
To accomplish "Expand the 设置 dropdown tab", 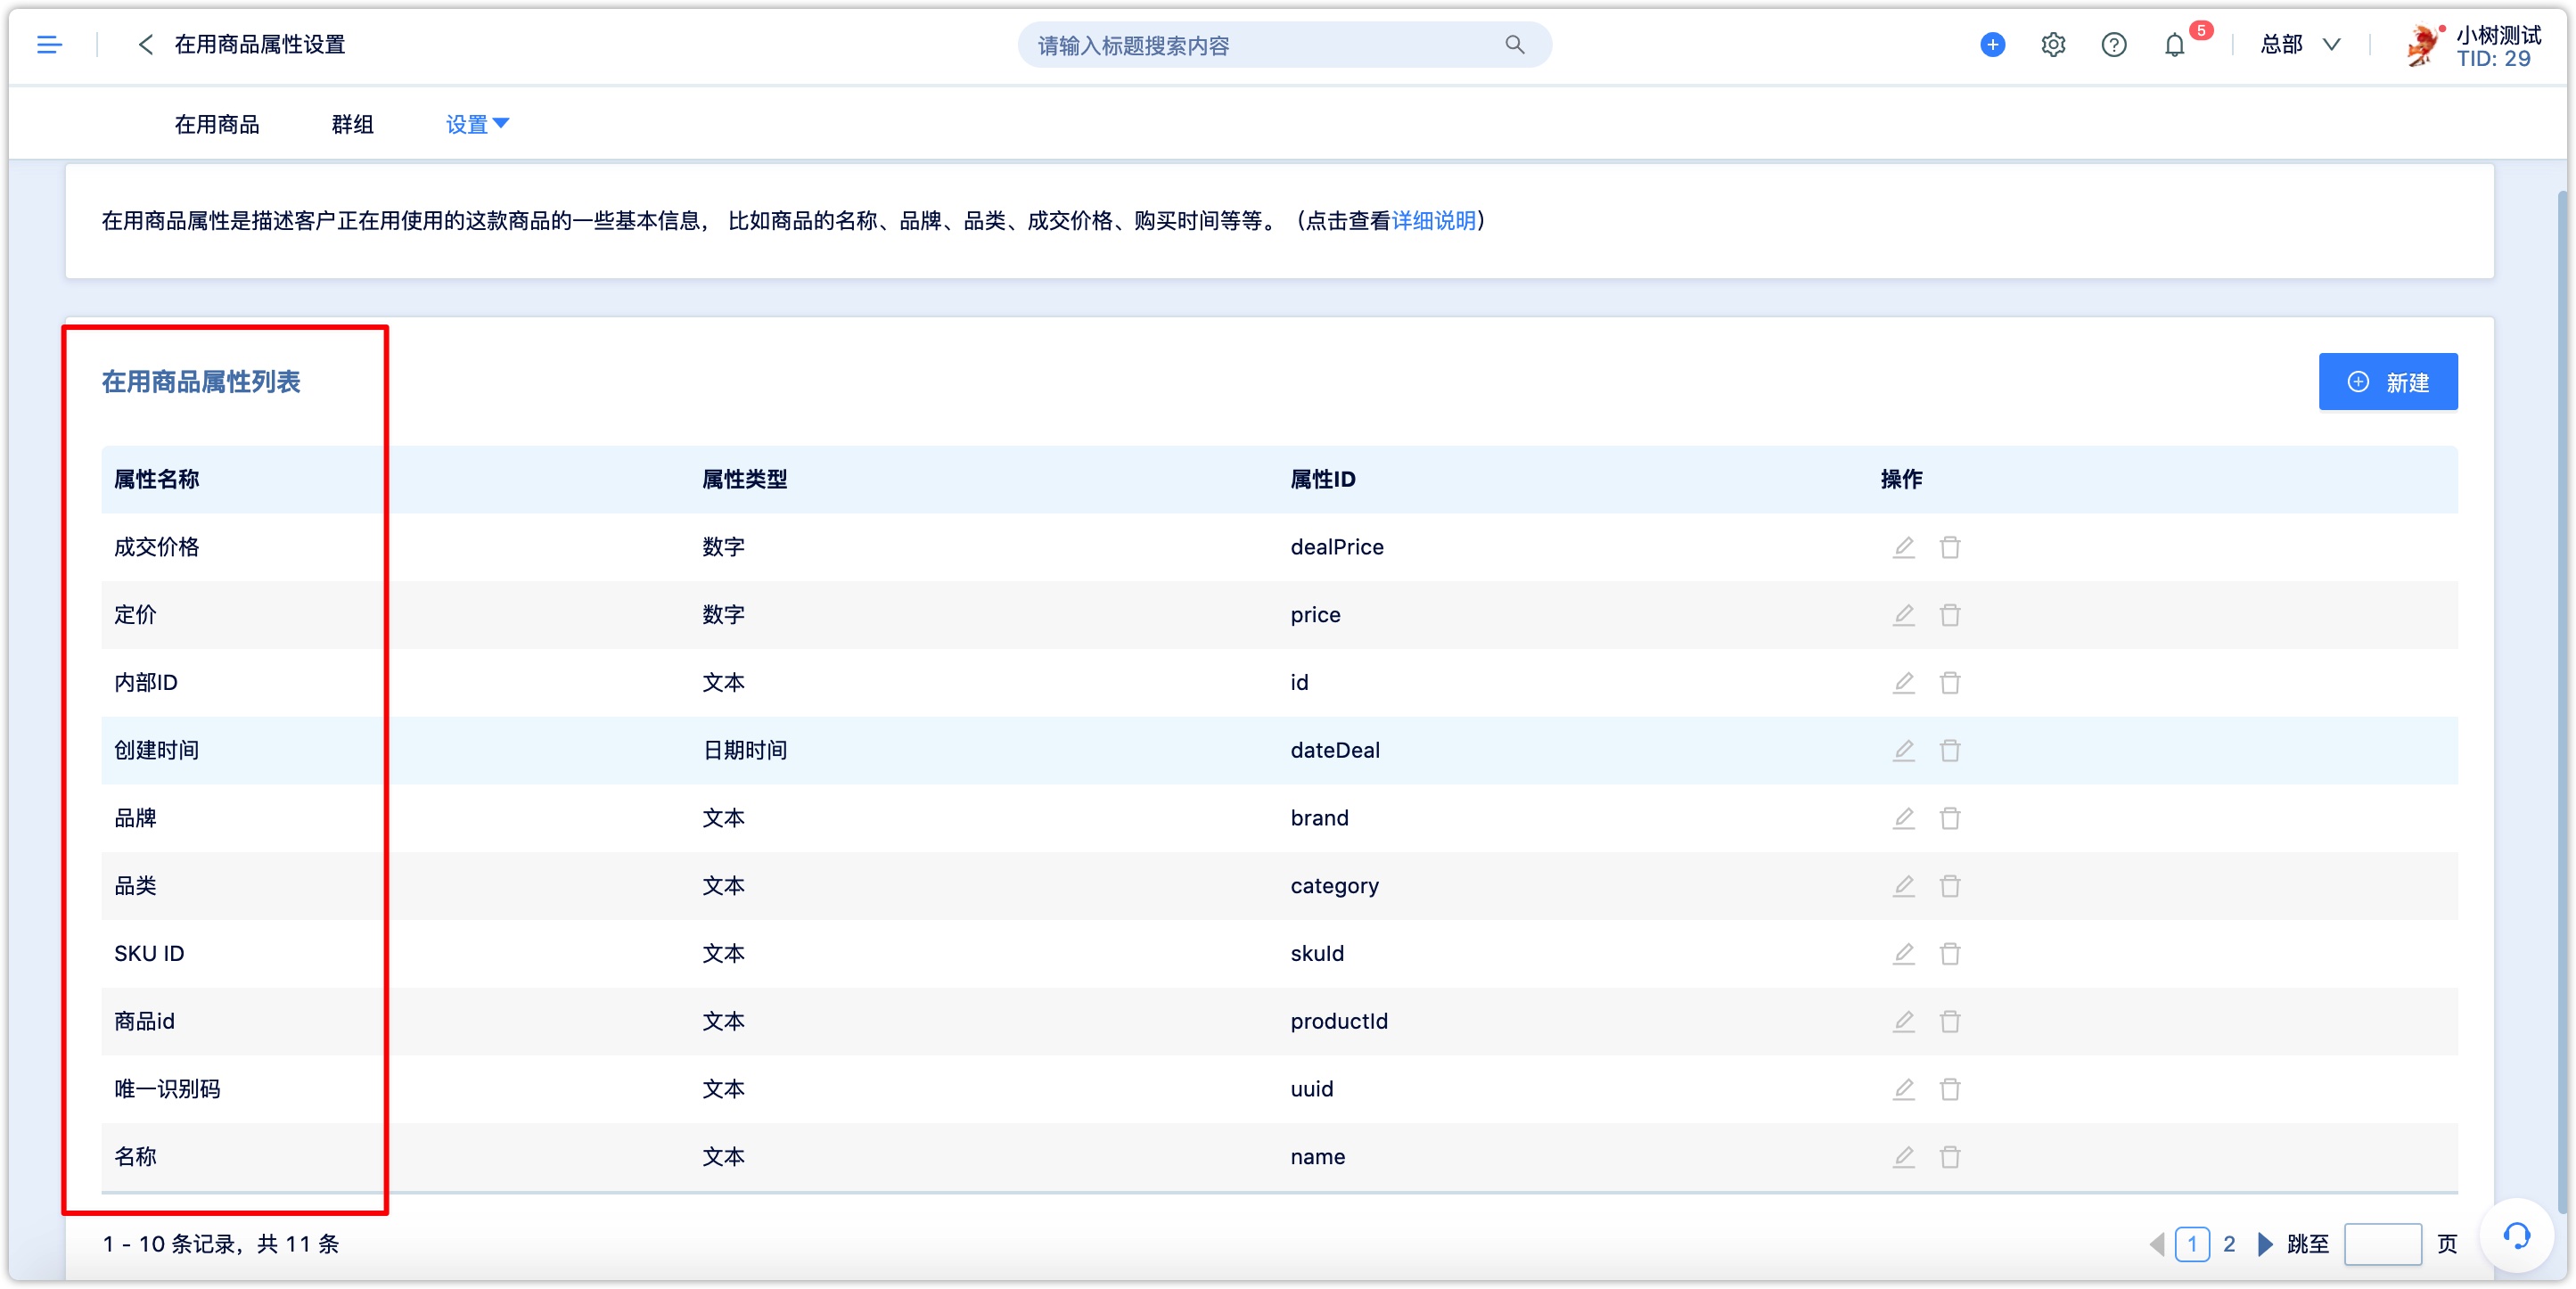I will tap(477, 124).
